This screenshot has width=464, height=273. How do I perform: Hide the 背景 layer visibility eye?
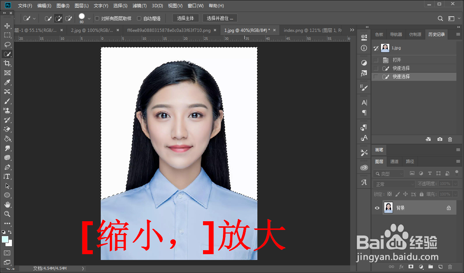377,207
